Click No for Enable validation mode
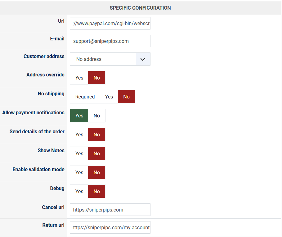Screen dimensions: 282x237 coord(96,172)
